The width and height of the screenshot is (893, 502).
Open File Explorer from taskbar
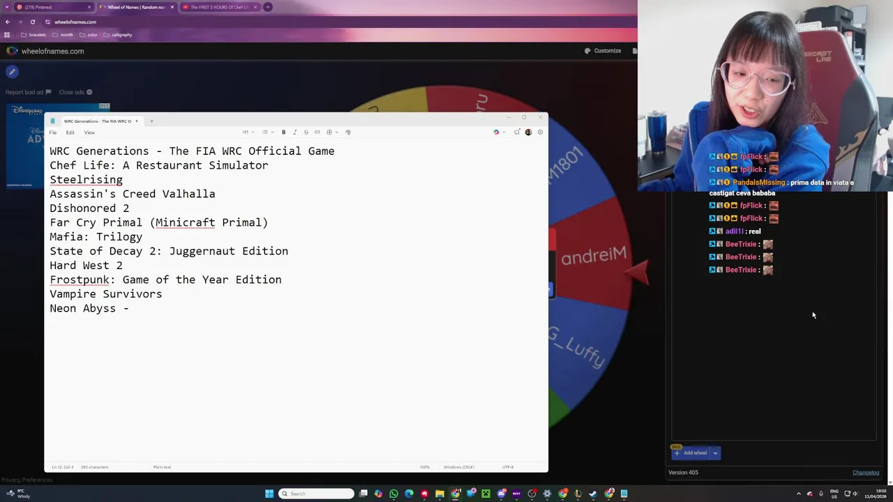440,494
